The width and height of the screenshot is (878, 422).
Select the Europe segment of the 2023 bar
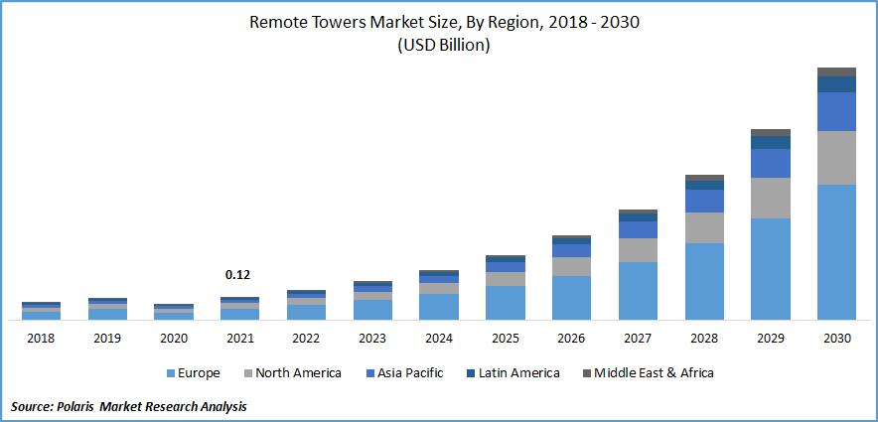pos(372,310)
